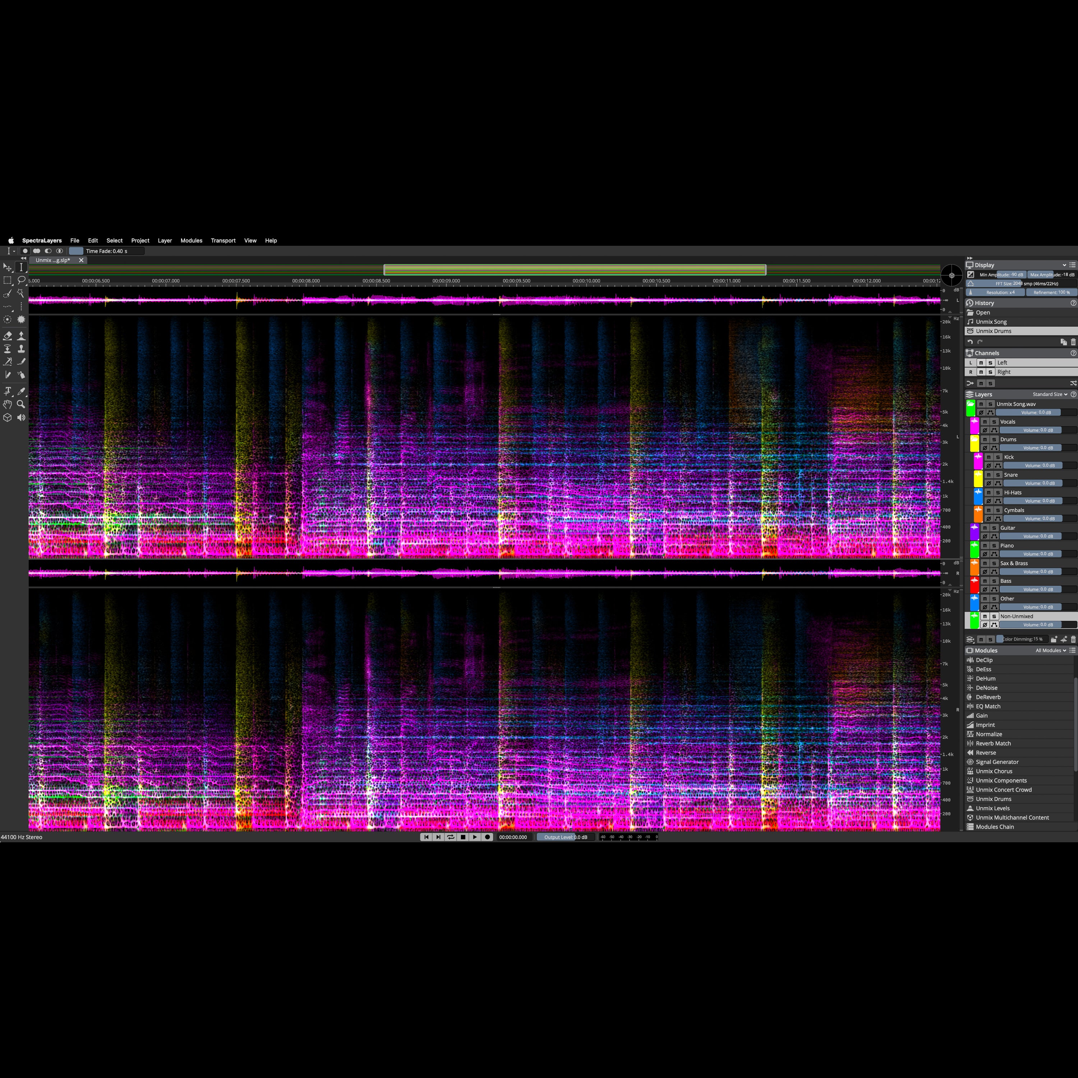Select the zoom magnifier tool

click(21, 404)
